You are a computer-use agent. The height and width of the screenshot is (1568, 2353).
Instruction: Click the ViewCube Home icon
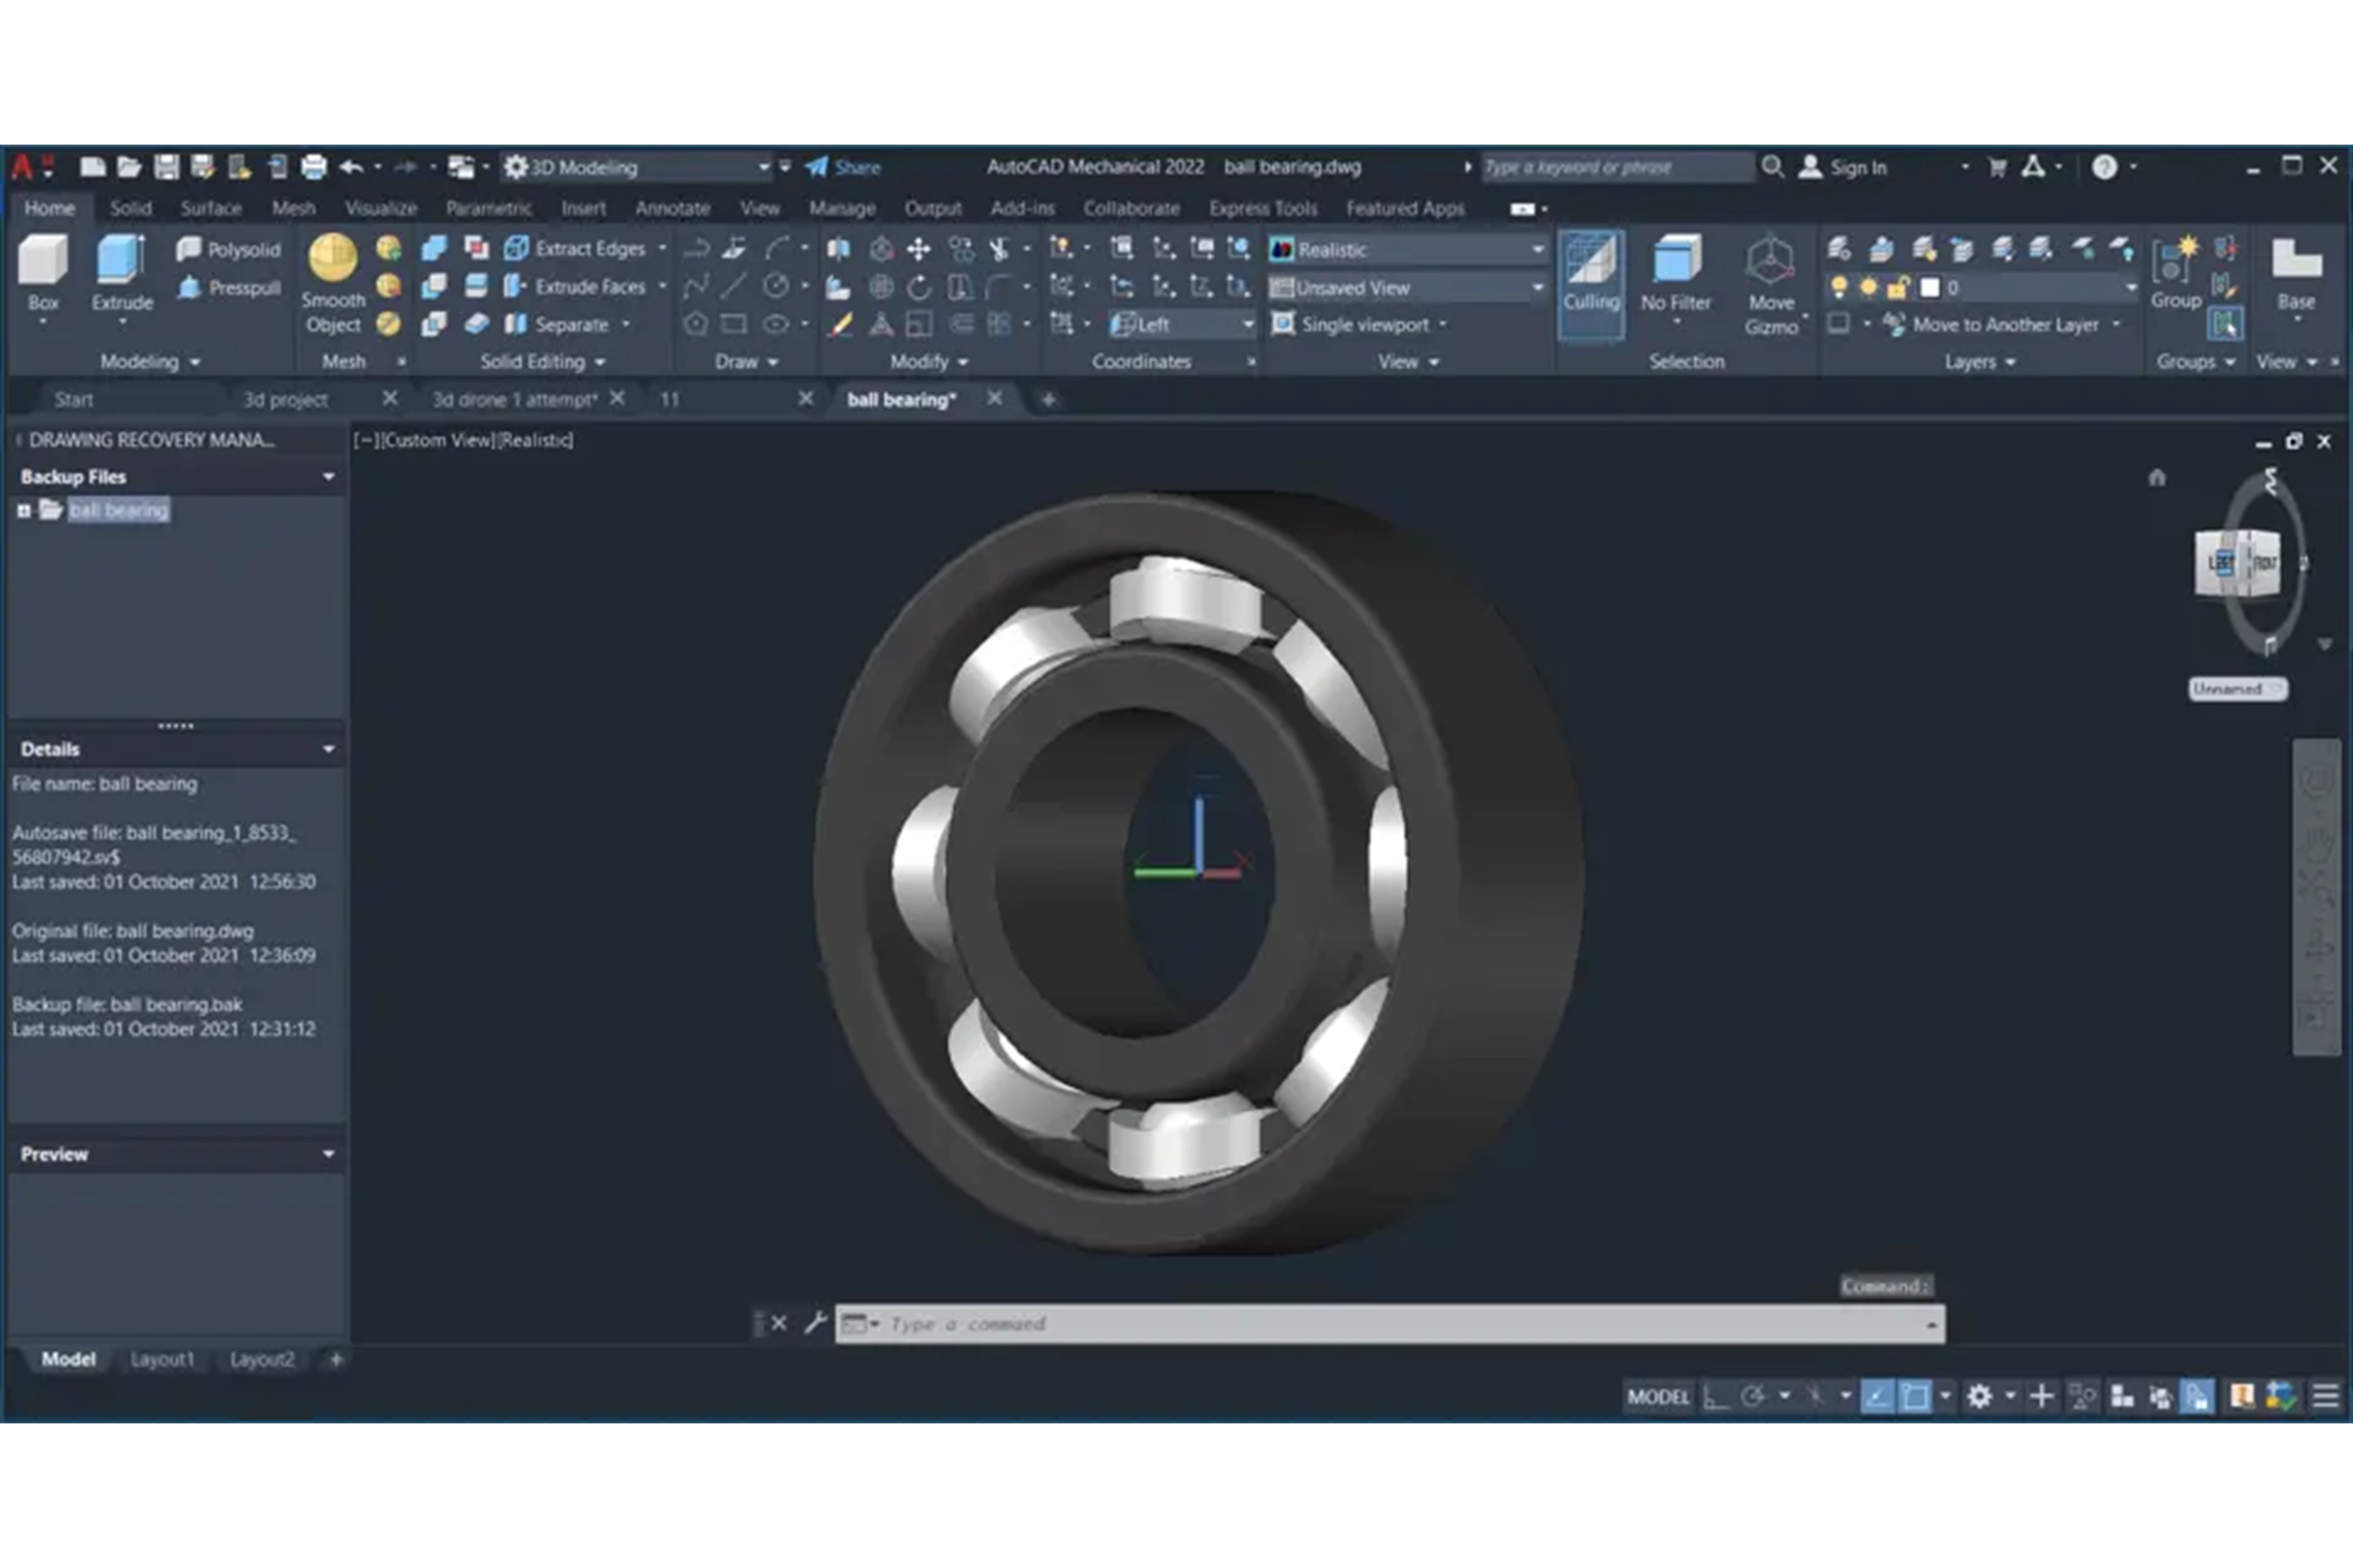coord(2156,477)
